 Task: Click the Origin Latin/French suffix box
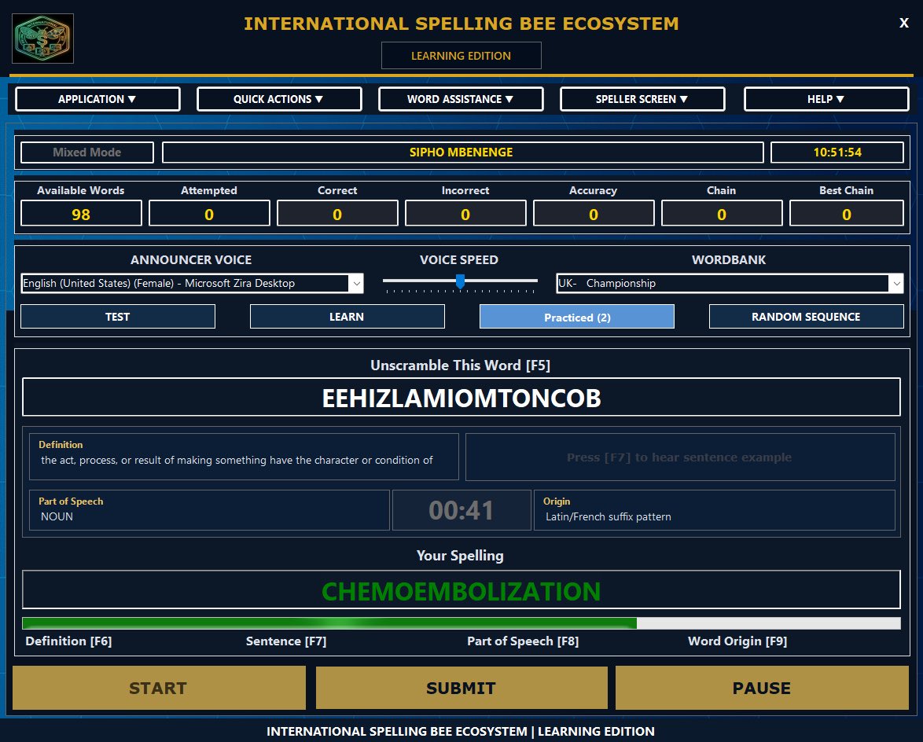714,509
